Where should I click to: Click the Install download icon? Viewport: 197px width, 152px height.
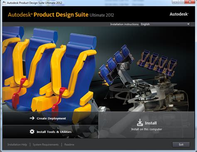click(x=140, y=123)
